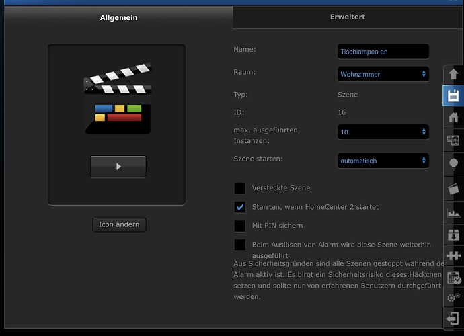The height and width of the screenshot is (336, 464).
Task: Click the Icon ändern button
Action: 119,224
